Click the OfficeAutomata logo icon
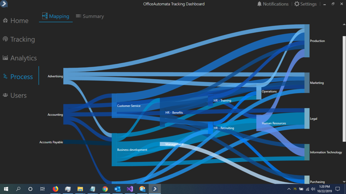The image size is (346, 194). [4, 4]
